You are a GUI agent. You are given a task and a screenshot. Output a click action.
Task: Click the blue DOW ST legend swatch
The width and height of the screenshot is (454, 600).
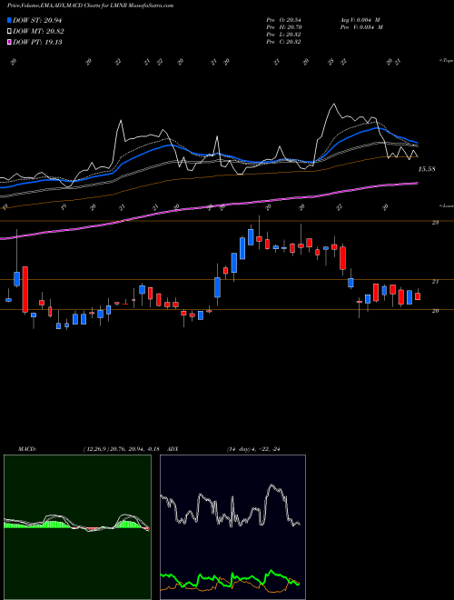click(x=10, y=21)
